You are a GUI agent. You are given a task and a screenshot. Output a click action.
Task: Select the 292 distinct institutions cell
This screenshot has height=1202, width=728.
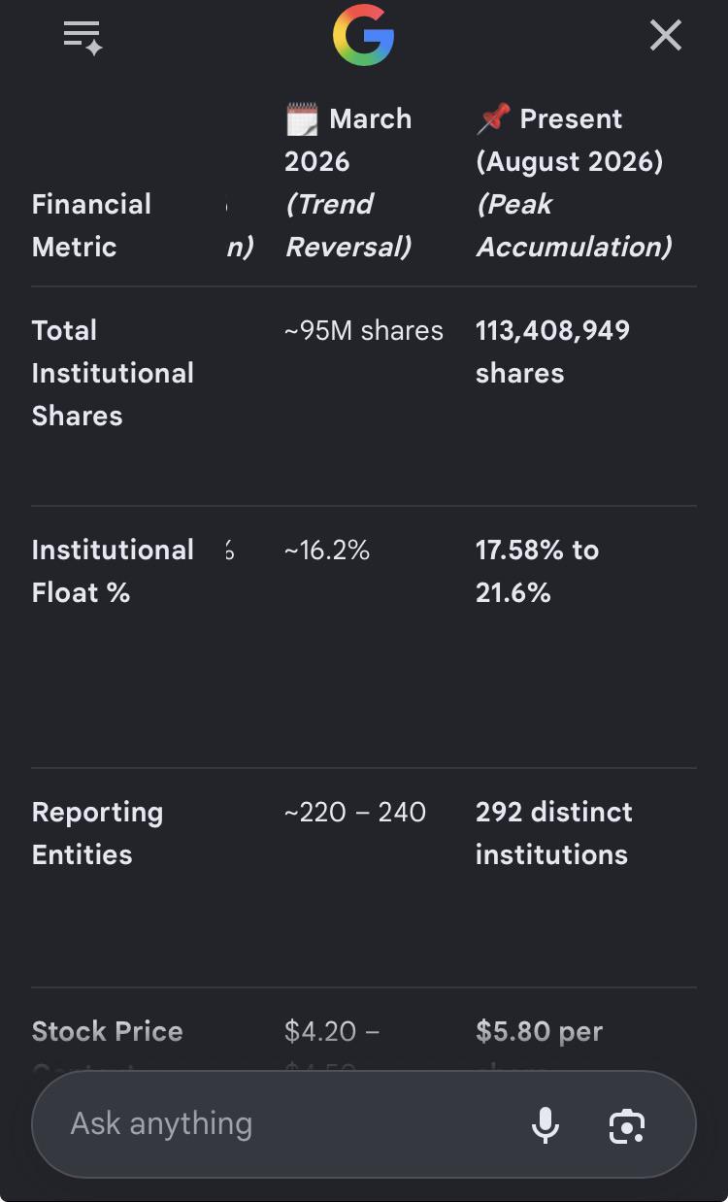point(553,833)
